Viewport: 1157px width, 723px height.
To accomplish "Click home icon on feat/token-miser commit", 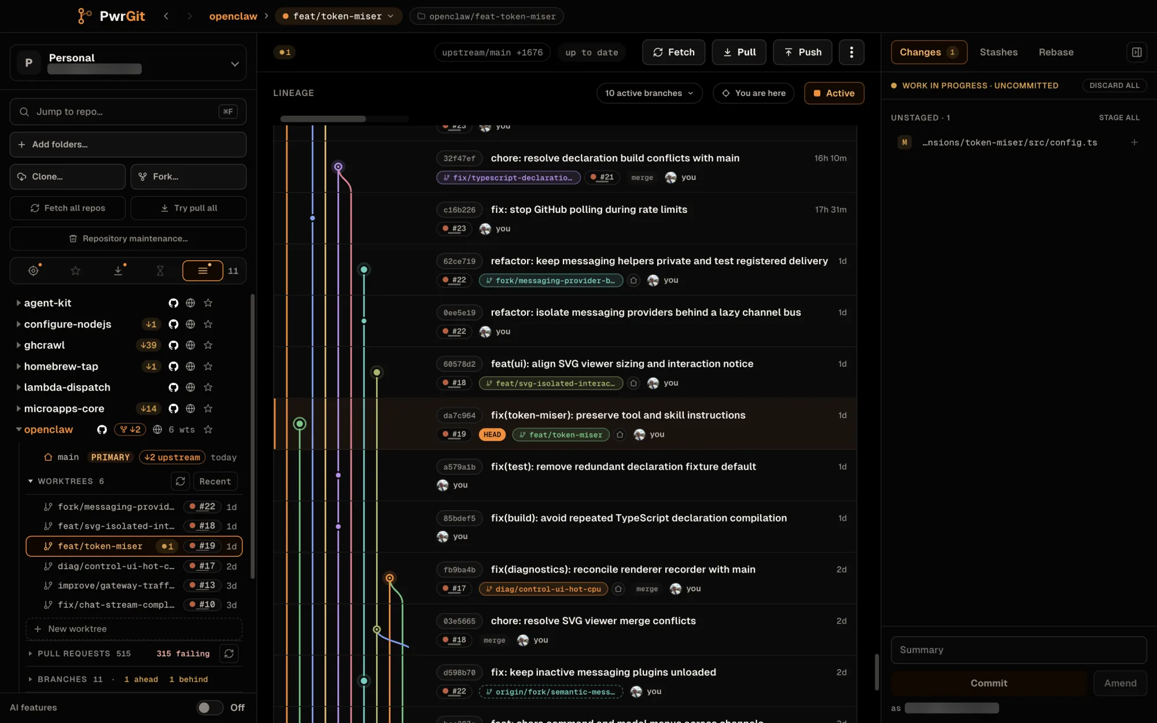I will 620,435.
